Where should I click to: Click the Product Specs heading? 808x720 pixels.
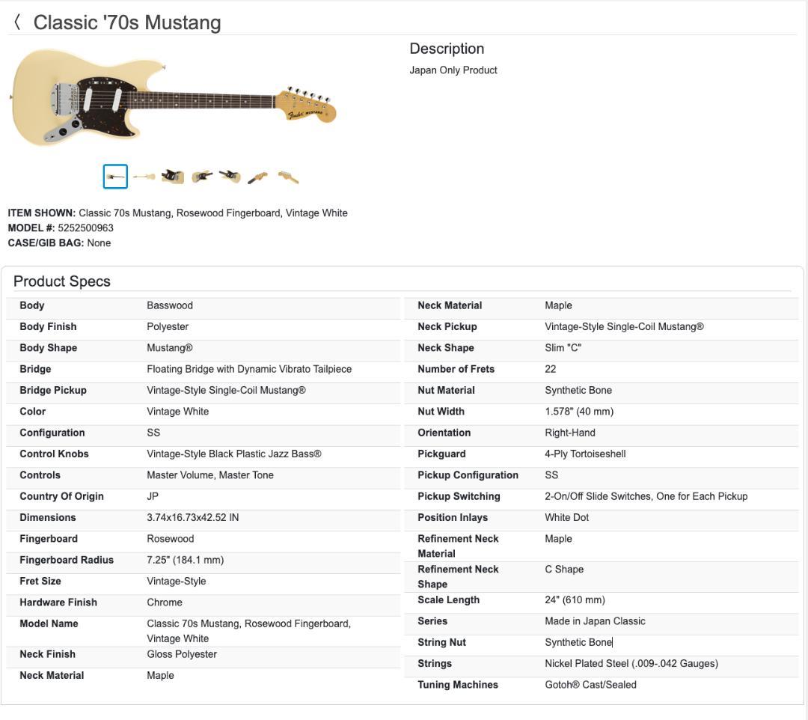[x=62, y=281]
